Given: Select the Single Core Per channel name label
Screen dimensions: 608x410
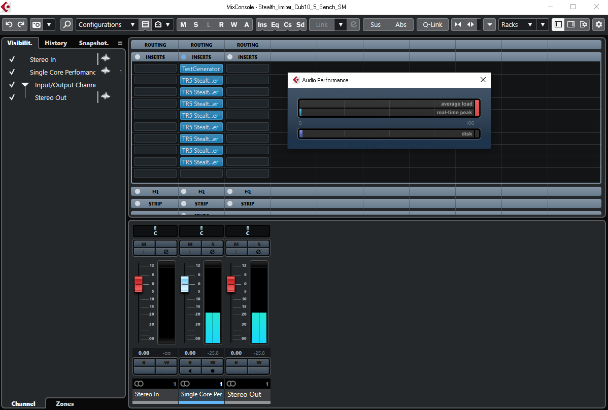Looking at the screenshot, I should (201, 394).
